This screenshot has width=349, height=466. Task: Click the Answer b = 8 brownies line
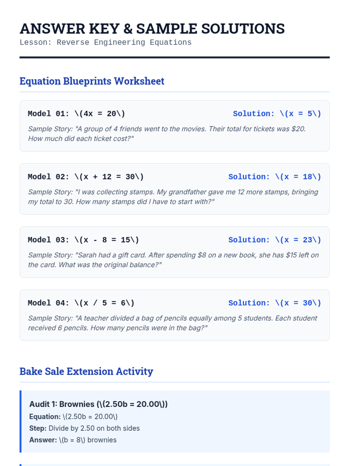(73, 440)
